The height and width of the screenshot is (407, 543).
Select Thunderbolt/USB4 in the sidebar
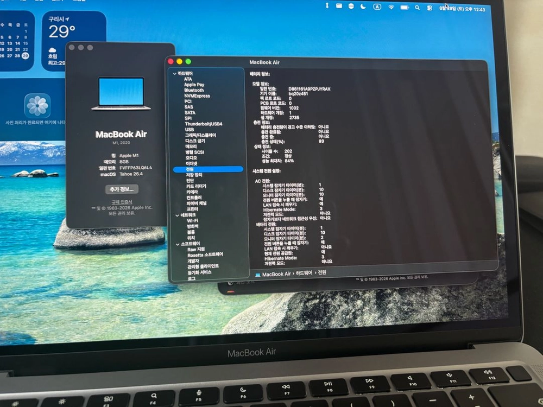204,124
